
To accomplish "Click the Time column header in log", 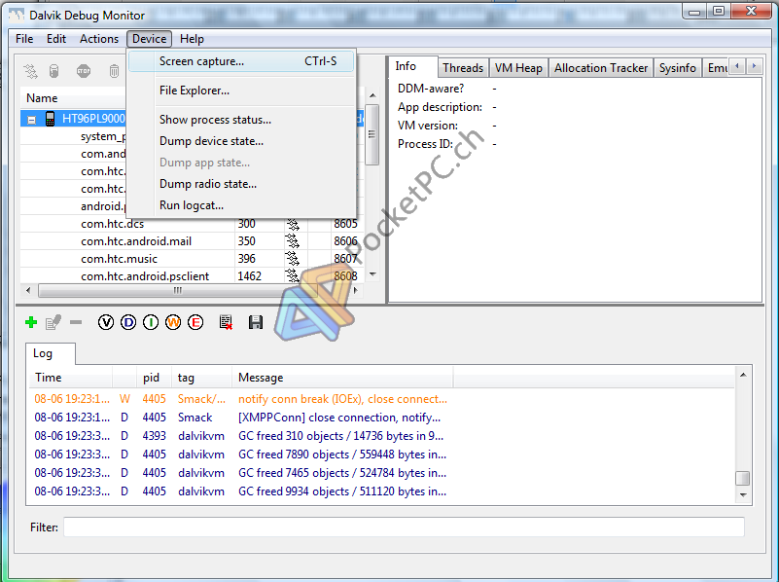I will click(71, 378).
